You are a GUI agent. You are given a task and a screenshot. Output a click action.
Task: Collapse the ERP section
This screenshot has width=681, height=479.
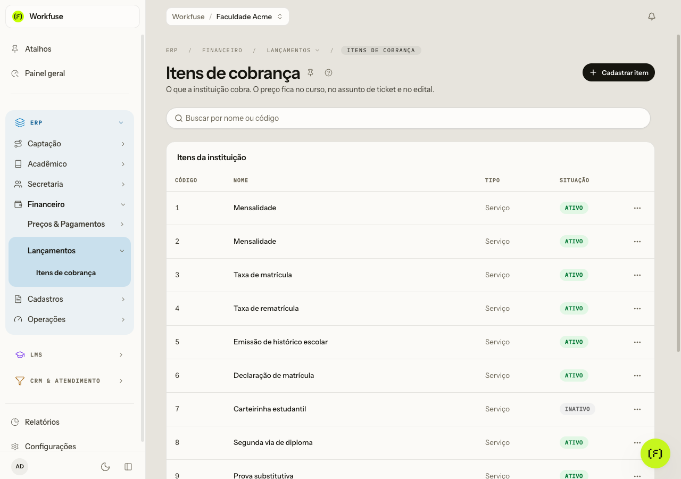point(70,123)
